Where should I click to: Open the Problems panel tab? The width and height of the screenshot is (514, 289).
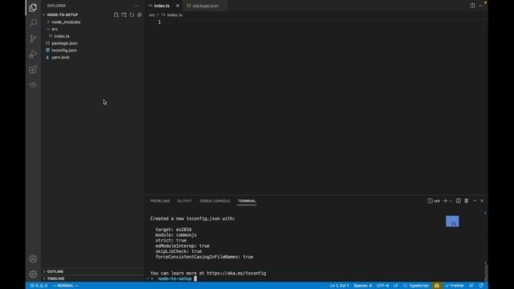click(160, 201)
